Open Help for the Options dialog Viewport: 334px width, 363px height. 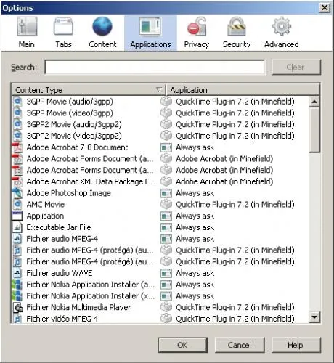click(x=296, y=345)
